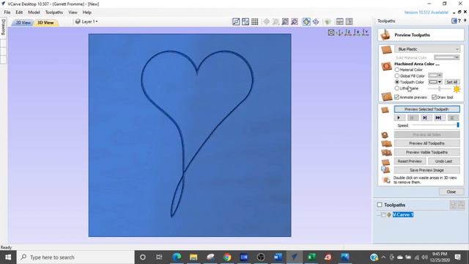Check the Toolpaths show-all checkbox
This screenshot has height=264, width=469.
click(x=380, y=205)
